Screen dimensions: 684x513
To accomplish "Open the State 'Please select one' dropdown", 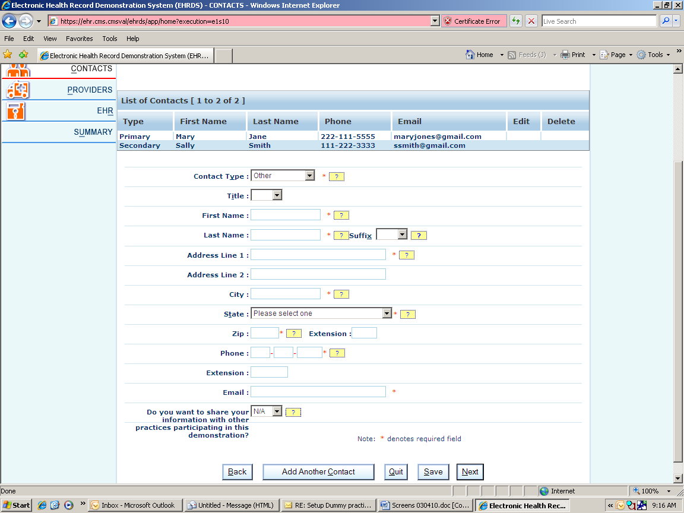I will (321, 313).
